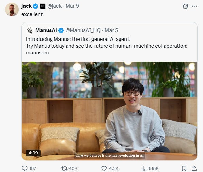Click the Grok explain icon on the post

point(185,6)
